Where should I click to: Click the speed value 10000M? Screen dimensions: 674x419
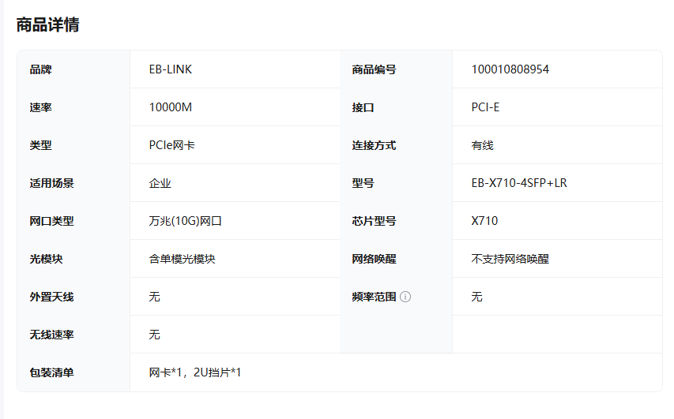point(171,107)
